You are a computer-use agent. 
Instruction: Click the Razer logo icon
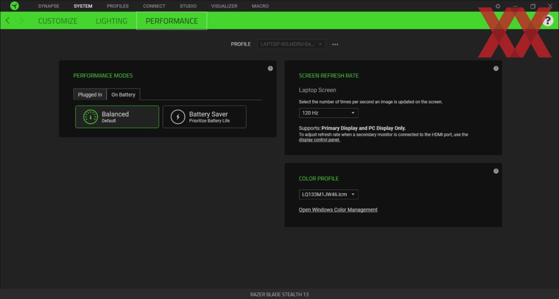tap(14, 6)
